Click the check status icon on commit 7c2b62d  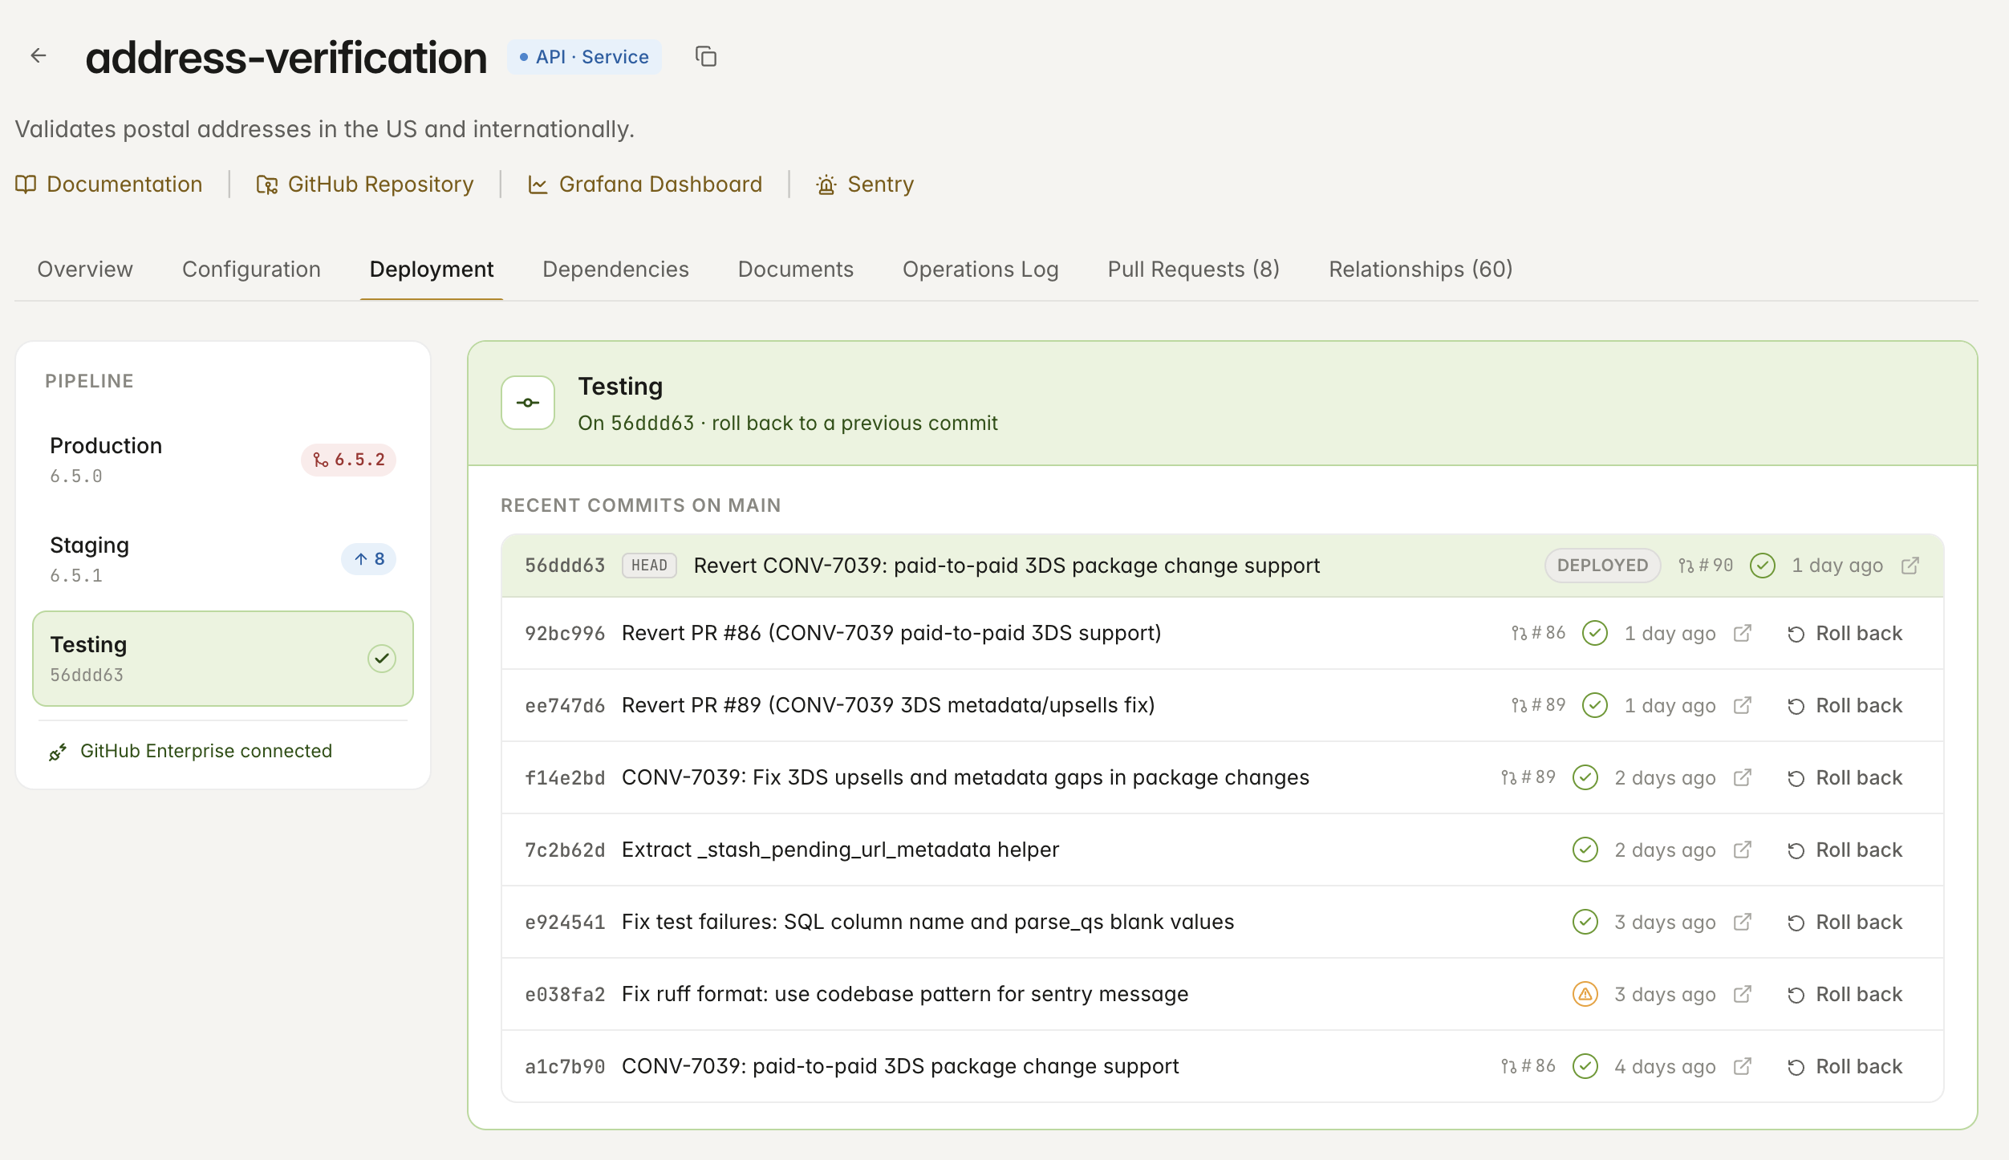[1585, 850]
